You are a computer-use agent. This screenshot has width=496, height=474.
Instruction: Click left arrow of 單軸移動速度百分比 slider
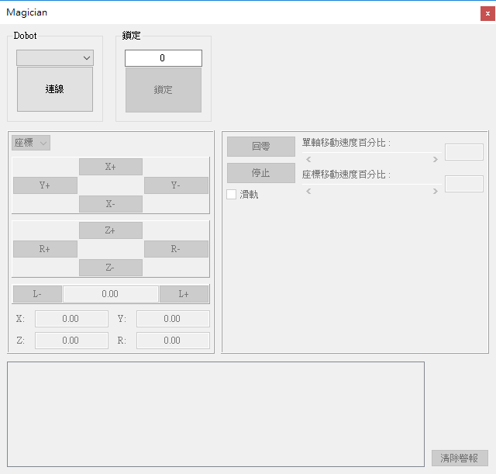(x=308, y=159)
